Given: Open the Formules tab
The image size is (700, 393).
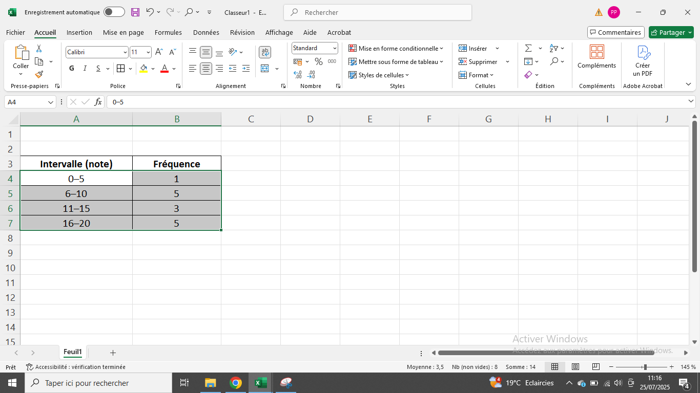Looking at the screenshot, I should pos(168,32).
